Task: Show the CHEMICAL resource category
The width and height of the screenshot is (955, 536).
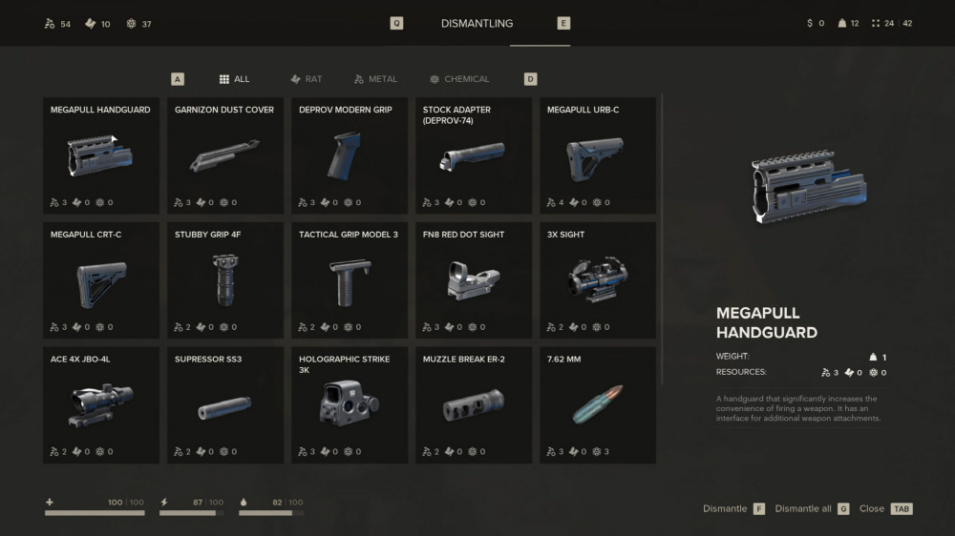Action: coord(459,79)
